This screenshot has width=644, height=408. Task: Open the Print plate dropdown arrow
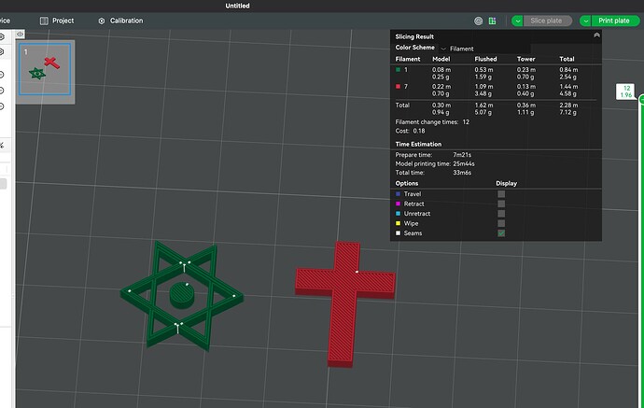coord(585,21)
